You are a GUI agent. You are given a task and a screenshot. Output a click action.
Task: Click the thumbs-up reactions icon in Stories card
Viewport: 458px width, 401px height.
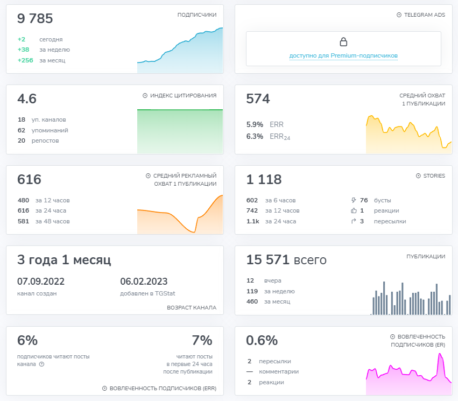(x=353, y=210)
